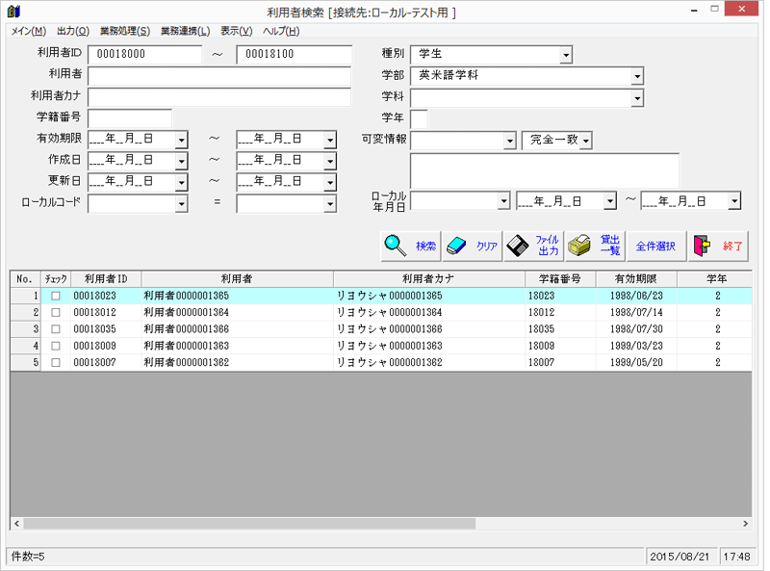Click the large 可変情報 text area

click(545, 170)
